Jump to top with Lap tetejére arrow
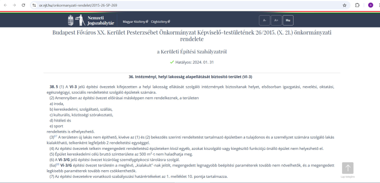 pyautogui.click(x=348, y=168)
